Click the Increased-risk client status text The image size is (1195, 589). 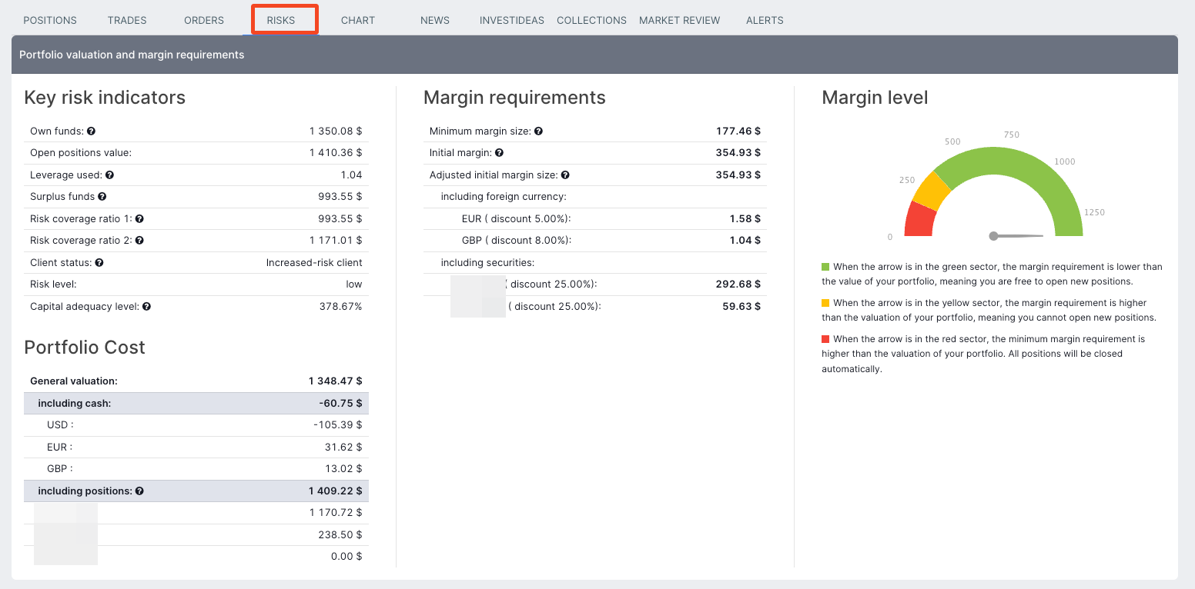click(314, 263)
